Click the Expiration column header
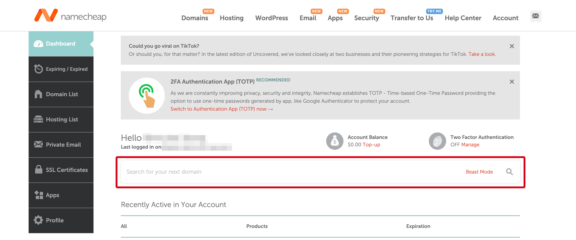The width and height of the screenshot is (576, 240). pos(418,226)
